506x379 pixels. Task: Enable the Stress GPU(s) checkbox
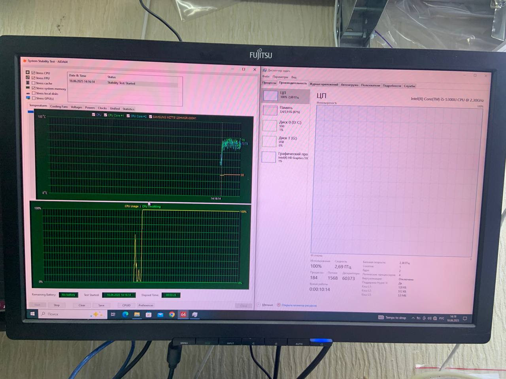[34, 98]
